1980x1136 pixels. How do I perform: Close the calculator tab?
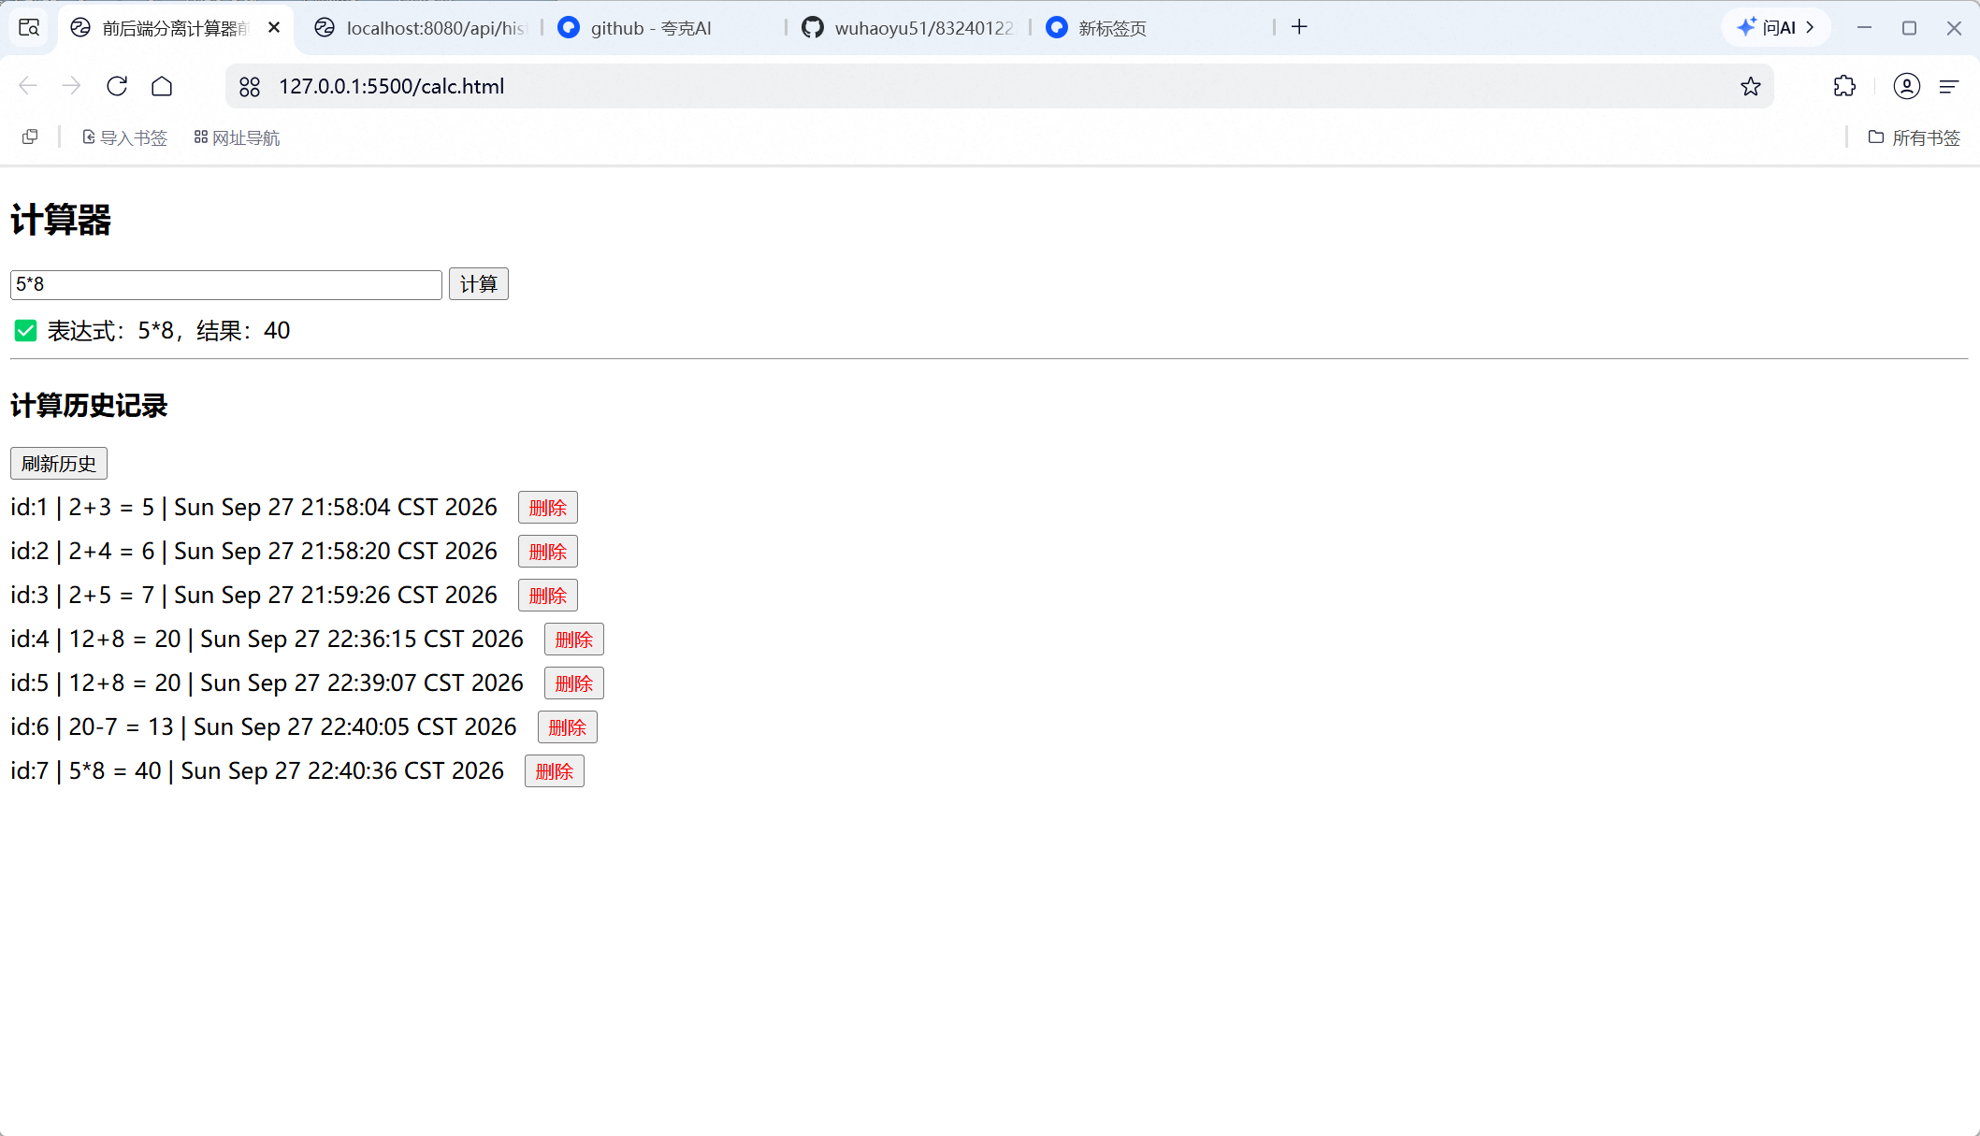tap(274, 28)
